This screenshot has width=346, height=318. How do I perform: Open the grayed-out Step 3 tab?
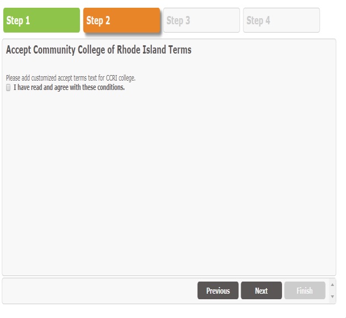(x=201, y=20)
